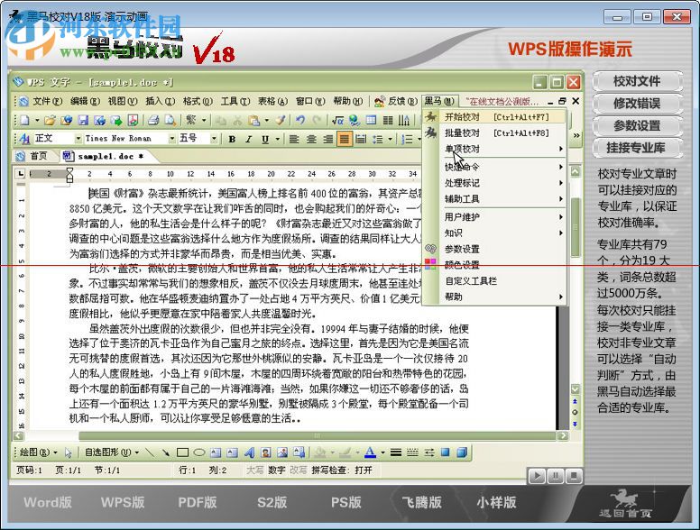Draw an ellipse shape

click(199, 452)
